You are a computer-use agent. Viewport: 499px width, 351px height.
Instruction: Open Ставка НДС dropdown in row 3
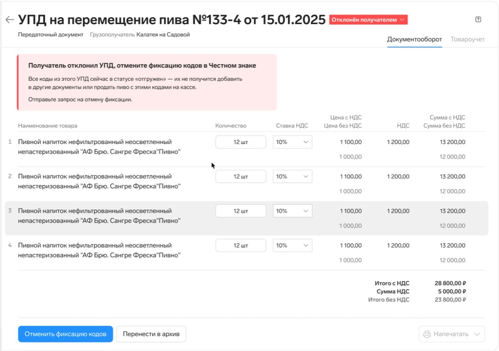292,211
